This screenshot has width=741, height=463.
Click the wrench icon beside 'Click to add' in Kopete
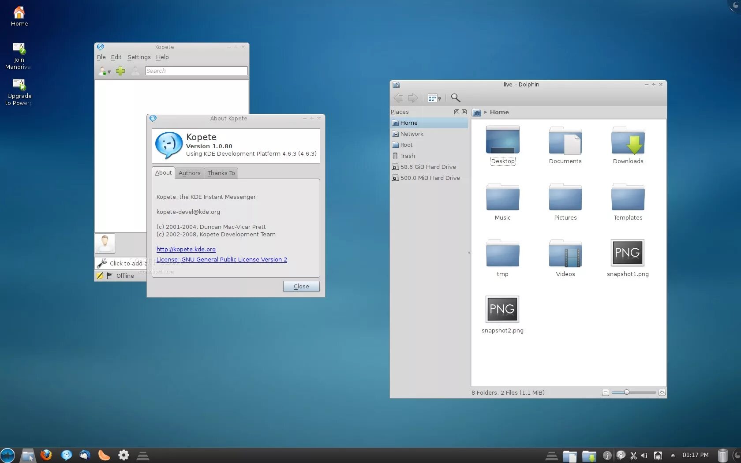coord(102,263)
